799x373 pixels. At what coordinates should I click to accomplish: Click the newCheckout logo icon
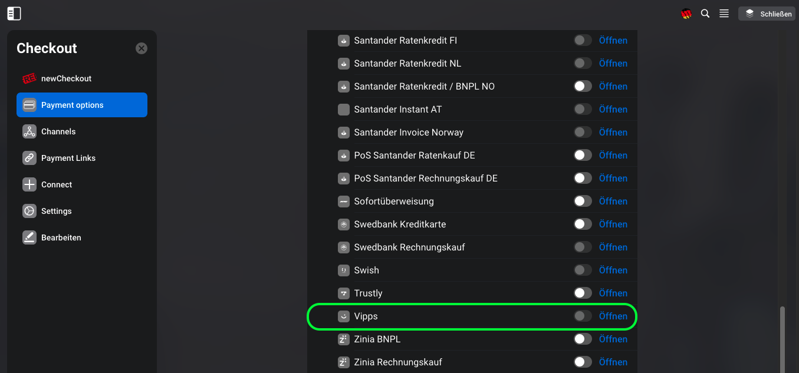click(29, 78)
